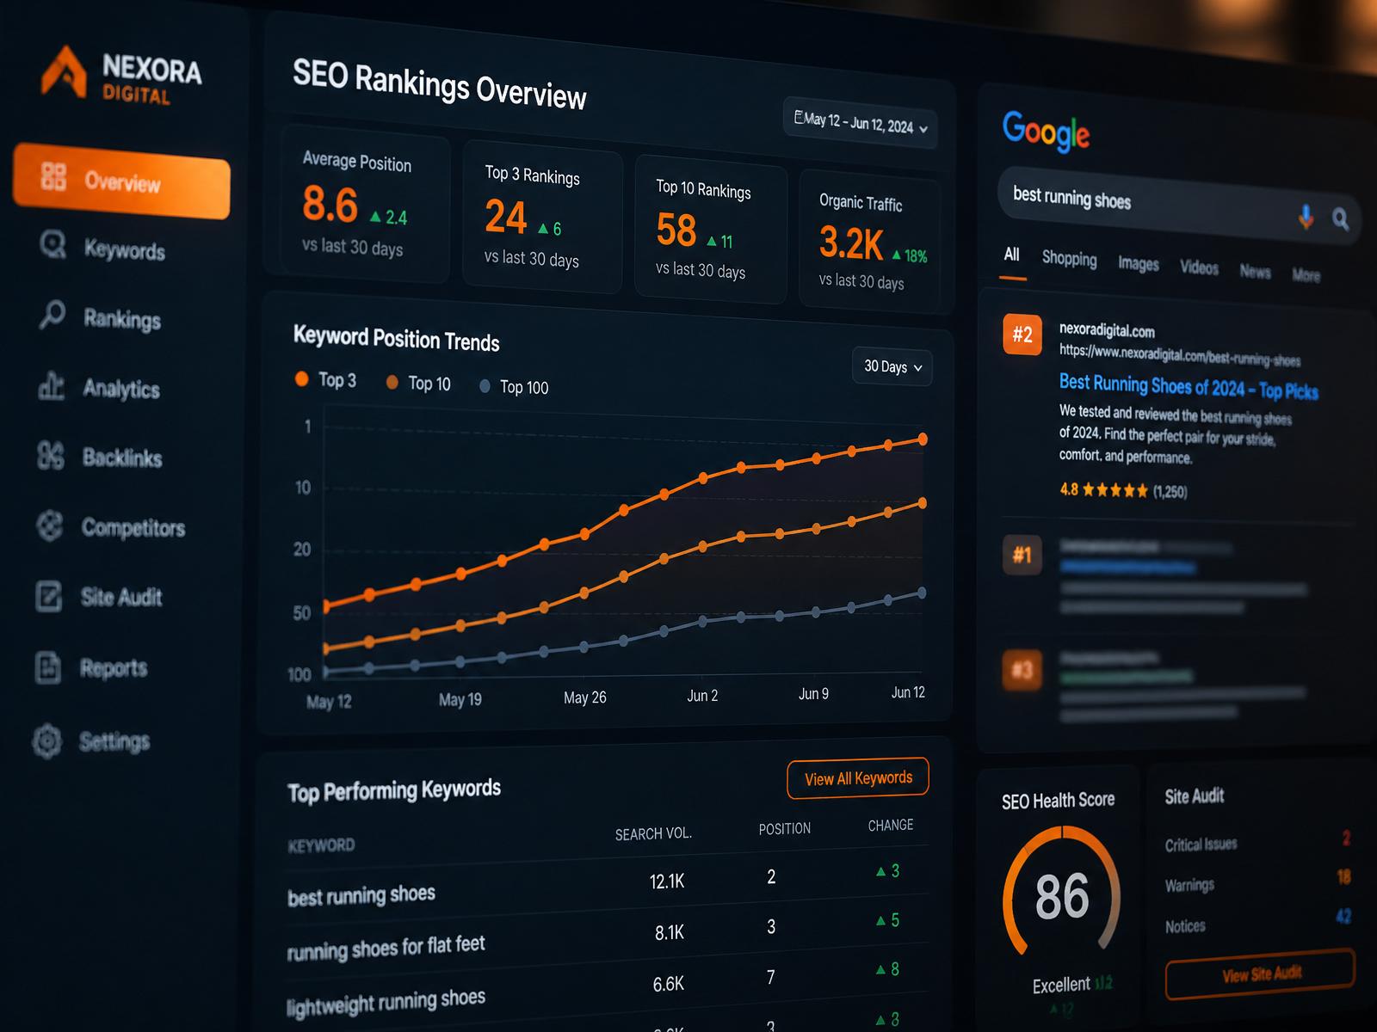Open Backlinks page
Image resolution: width=1377 pixels, height=1032 pixels.
pos(122,458)
